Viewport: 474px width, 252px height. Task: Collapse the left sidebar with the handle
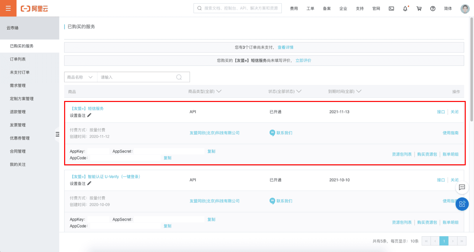[x=57, y=134]
